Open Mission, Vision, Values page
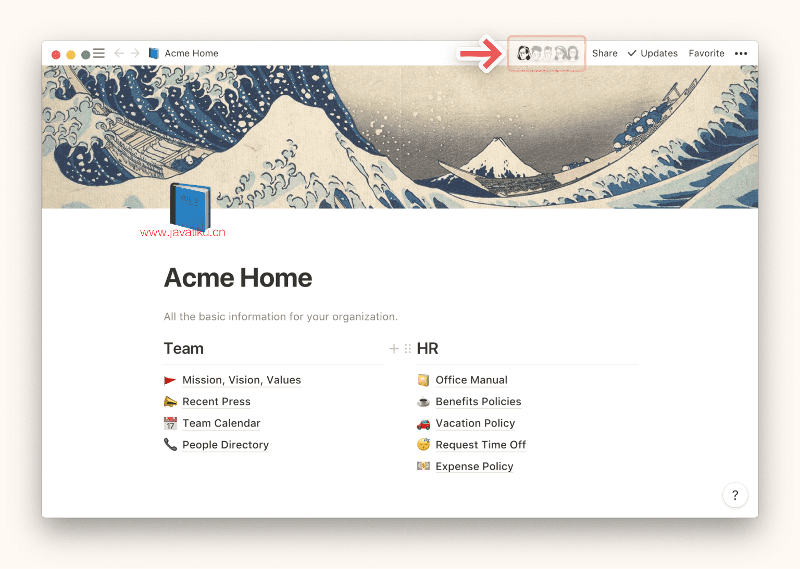800x569 pixels. click(242, 380)
